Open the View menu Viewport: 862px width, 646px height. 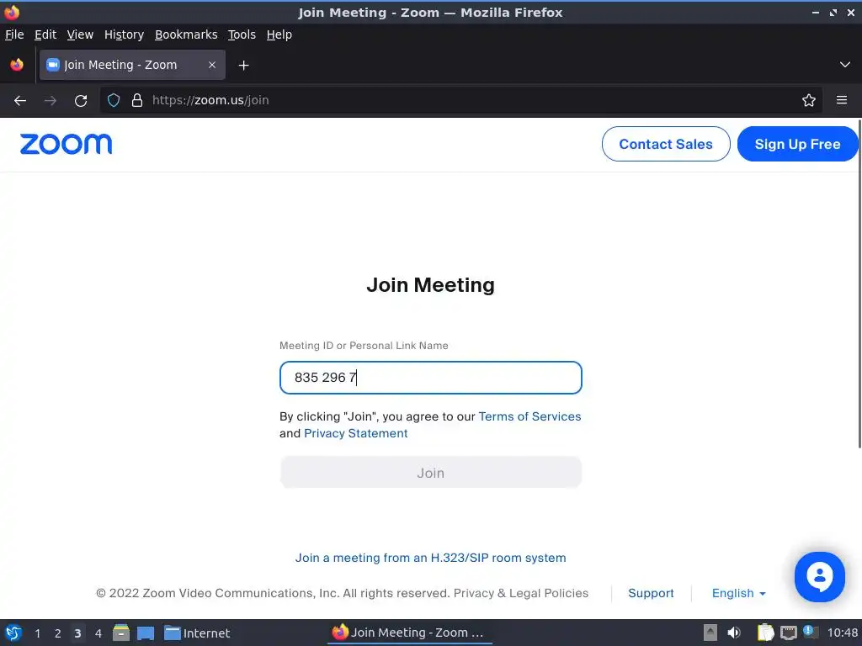point(80,34)
